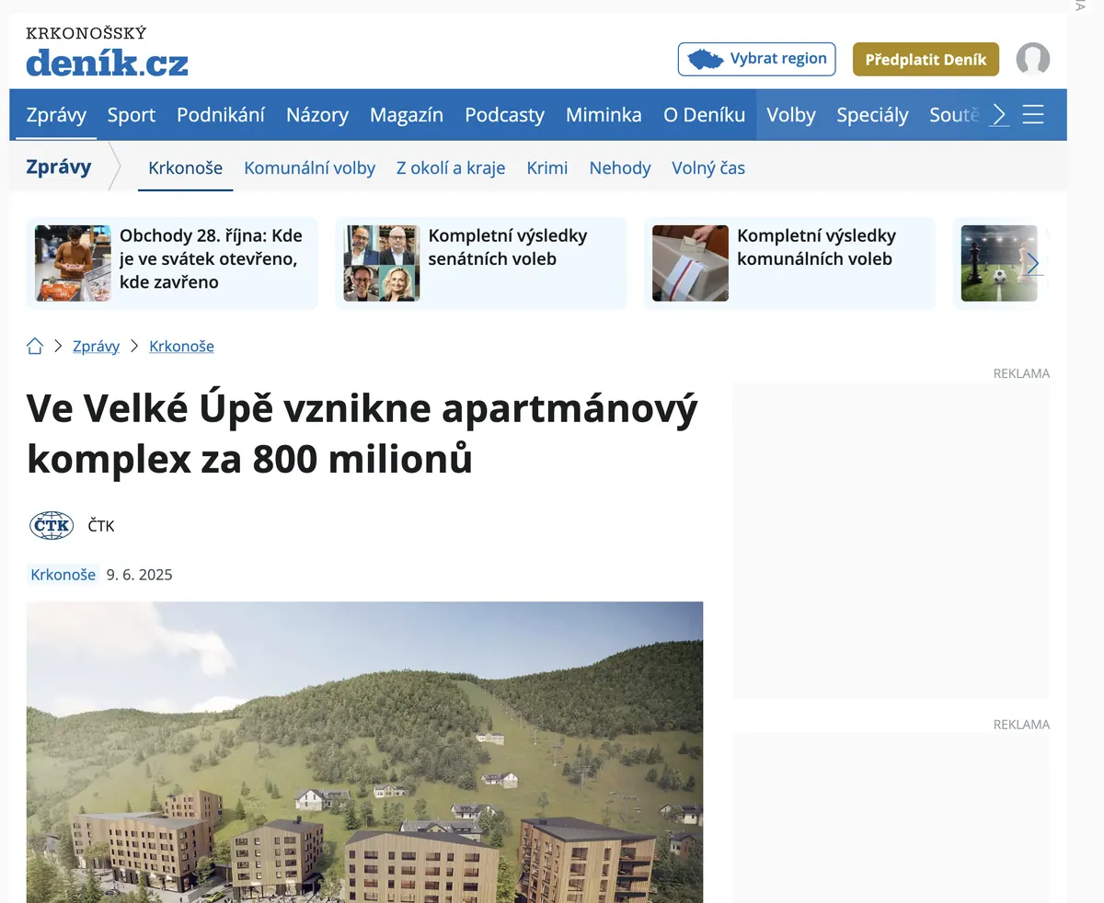Image resolution: width=1104 pixels, height=903 pixels.
Task: Open Obchody 28. října article headline
Action: click(212, 258)
